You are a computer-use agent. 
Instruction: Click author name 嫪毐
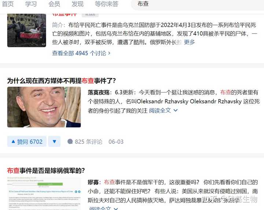click(93, 182)
